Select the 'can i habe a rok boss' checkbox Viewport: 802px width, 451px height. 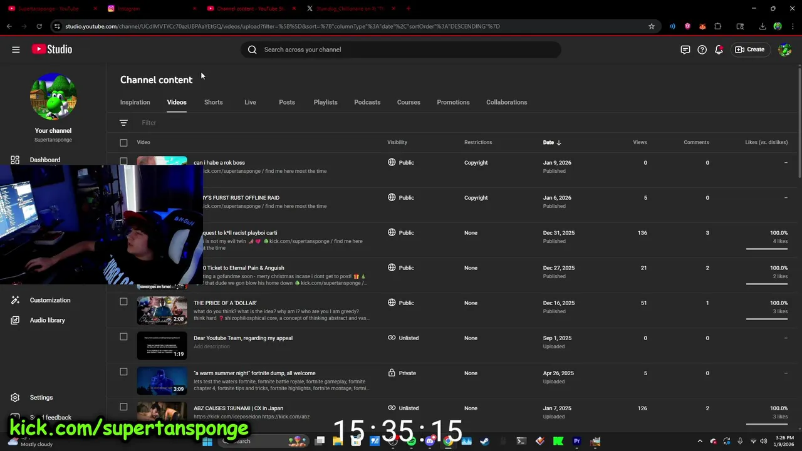coord(123,161)
